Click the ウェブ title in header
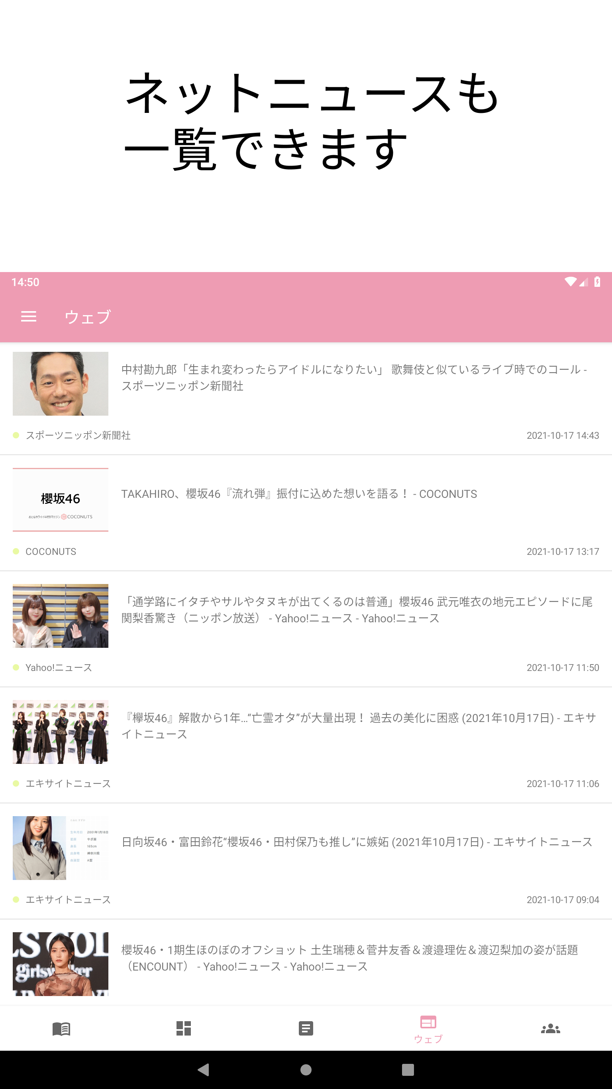Image resolution: width=612 pixels, height=1089 pixels. 87,317
